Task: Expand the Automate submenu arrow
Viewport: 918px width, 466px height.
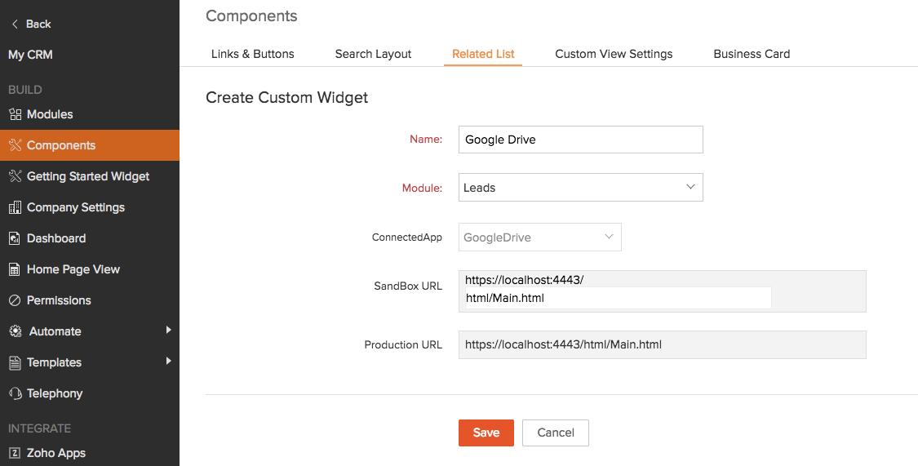Action: [168, 330]
